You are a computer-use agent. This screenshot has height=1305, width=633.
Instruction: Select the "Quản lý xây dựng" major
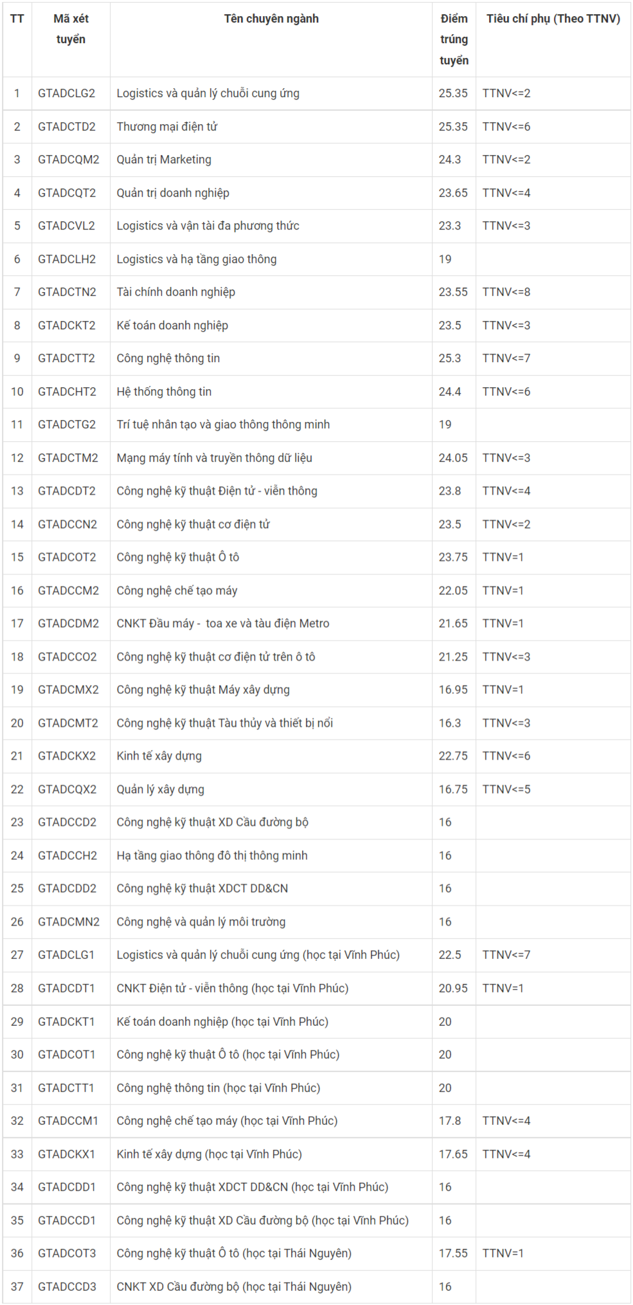(x=161, y=789)
